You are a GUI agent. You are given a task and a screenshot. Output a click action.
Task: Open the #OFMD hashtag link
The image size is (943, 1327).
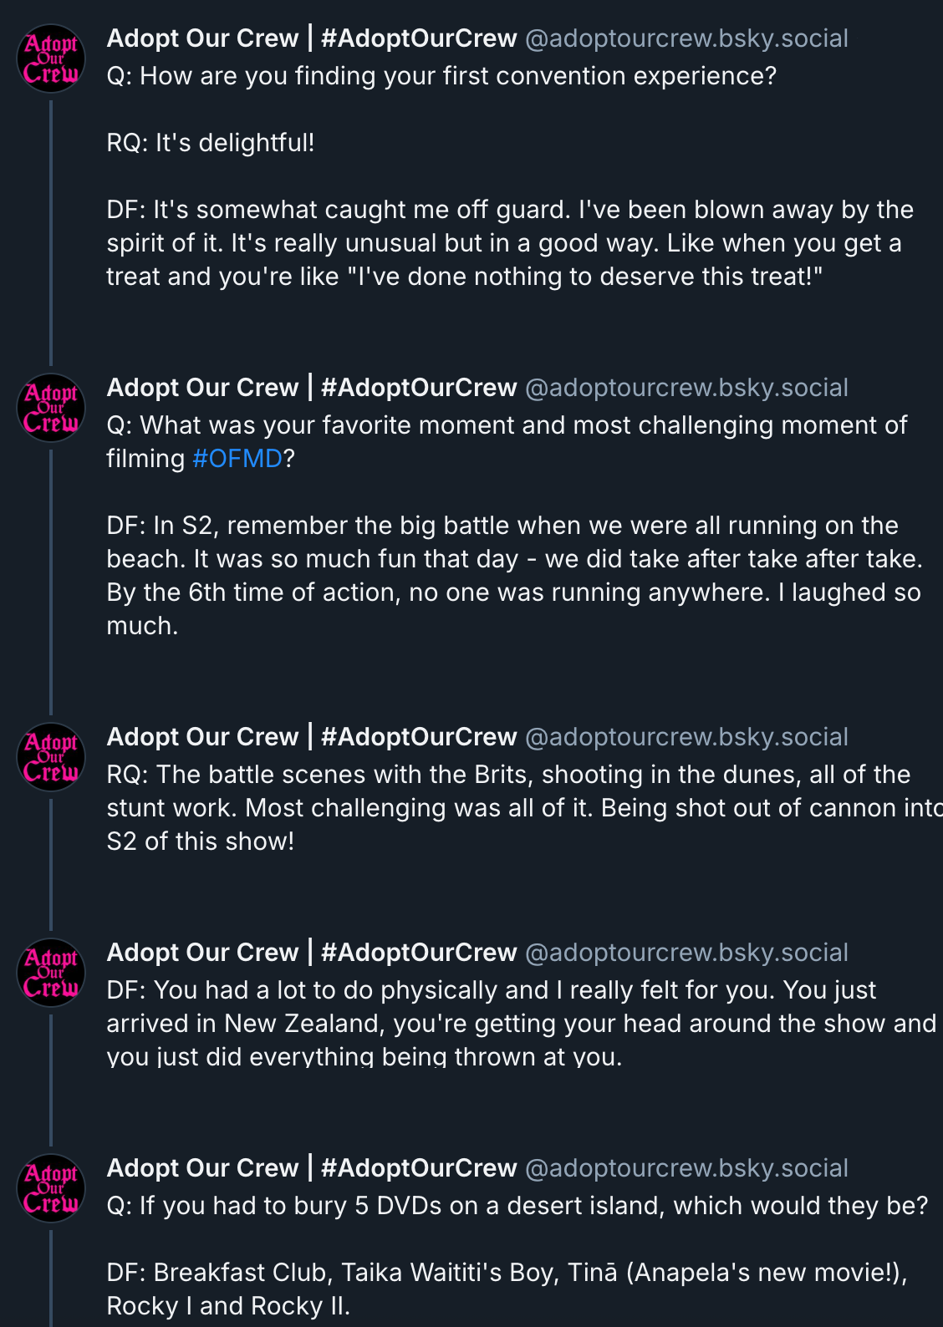point(237,459)
